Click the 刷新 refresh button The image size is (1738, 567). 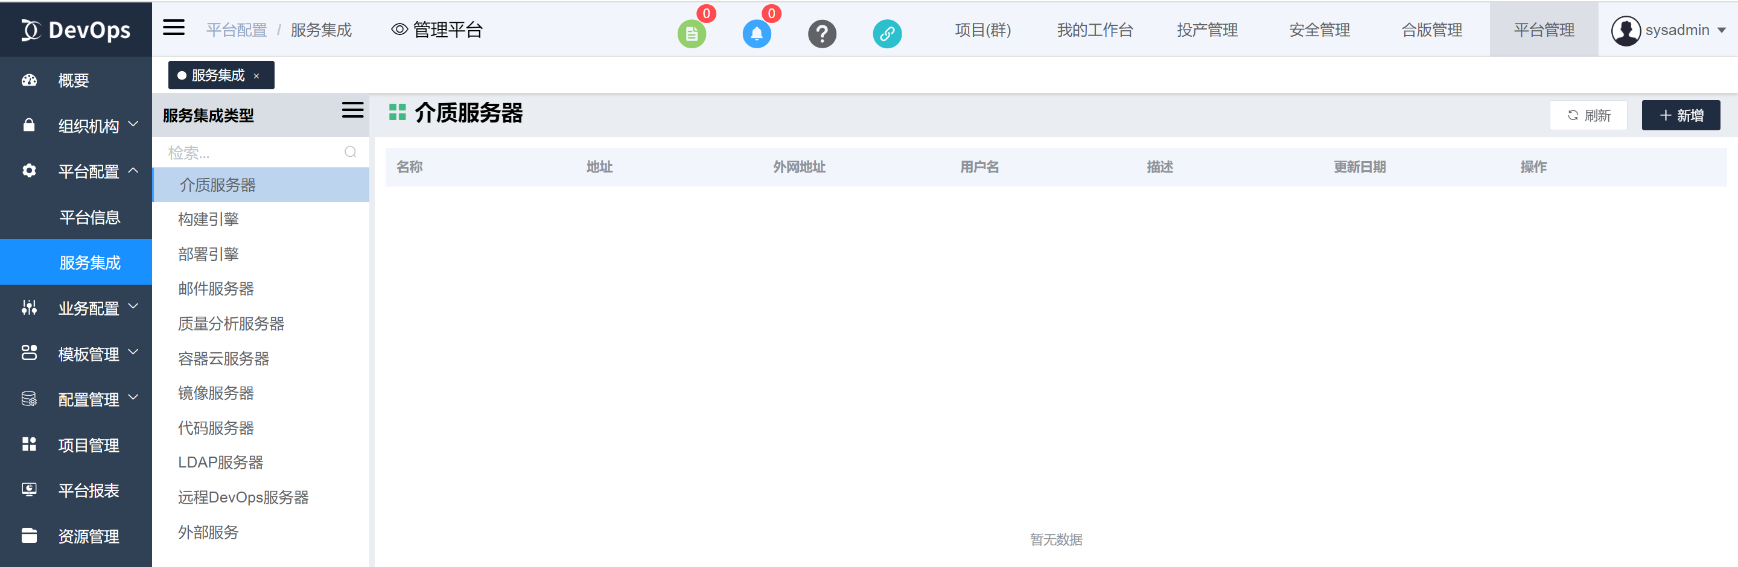click(x=1588, y=115)
